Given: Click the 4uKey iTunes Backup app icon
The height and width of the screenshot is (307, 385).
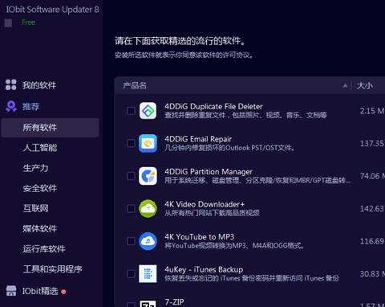Looking at the screenshot, I should [148, 274].
